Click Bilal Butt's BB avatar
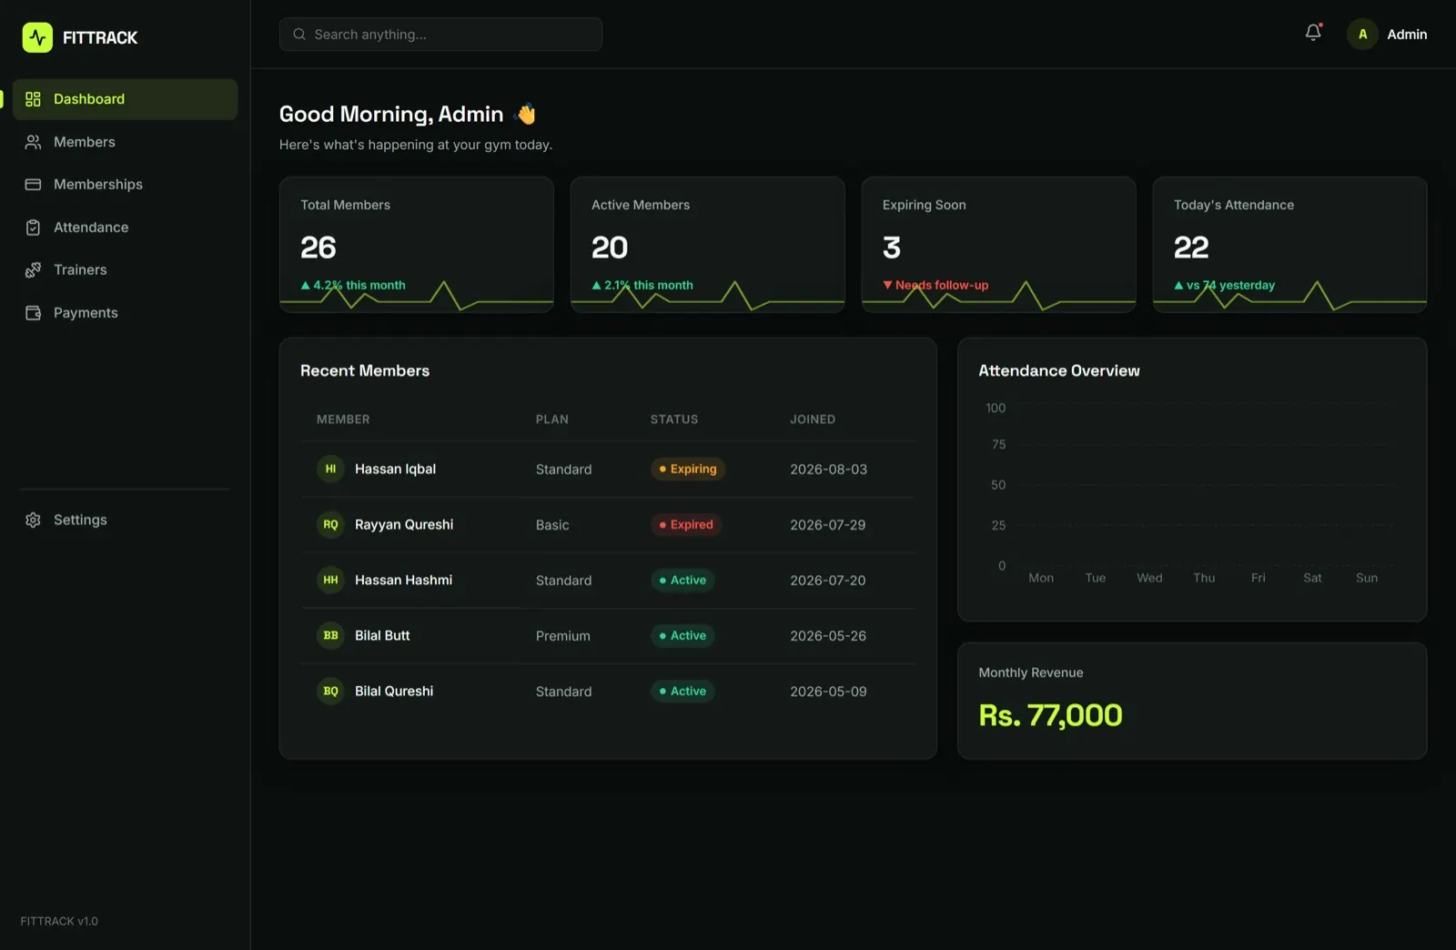Image resolution: width=1456 pixels, height=950 pixels. (x=330, y=635)
